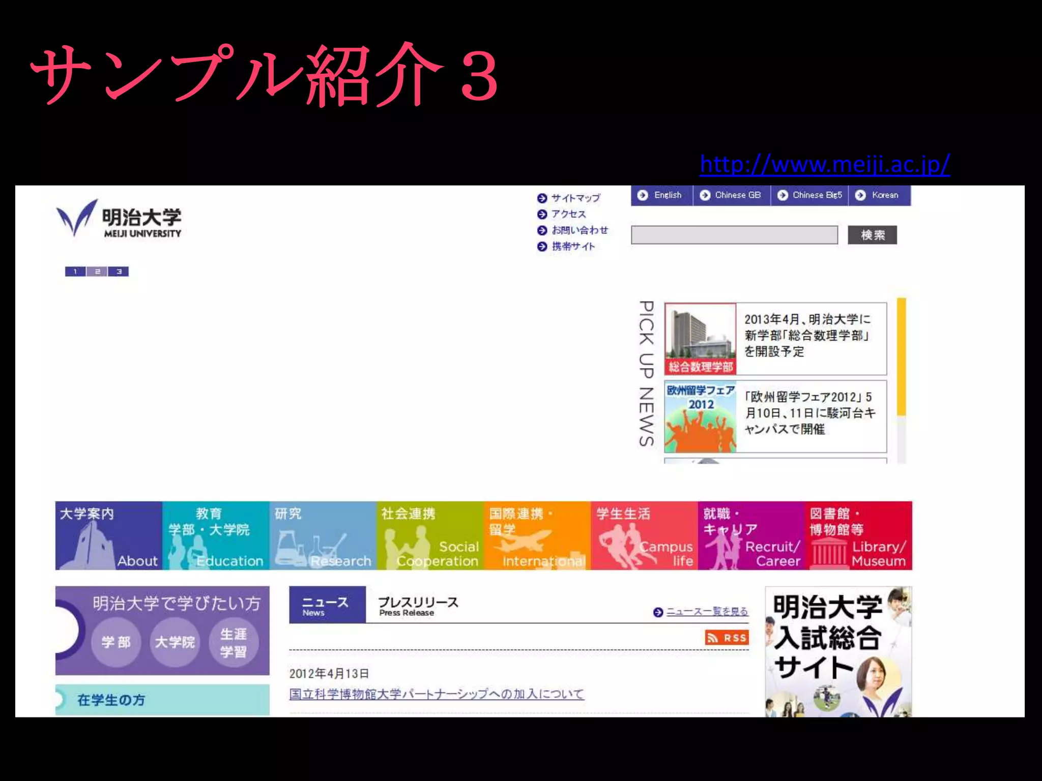The height and width of the screenshot is (781, 1042).
Task: Click the 学部 circle button
Action: [116, 642]
